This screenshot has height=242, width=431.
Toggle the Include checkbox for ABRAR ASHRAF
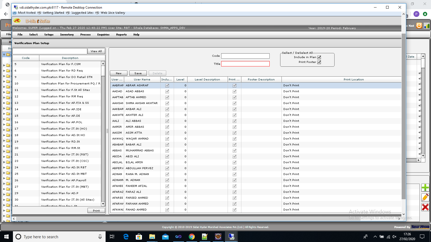point(167,85)
